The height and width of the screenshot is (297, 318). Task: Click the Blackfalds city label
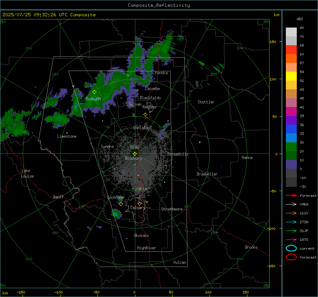[x=150, y=98]
